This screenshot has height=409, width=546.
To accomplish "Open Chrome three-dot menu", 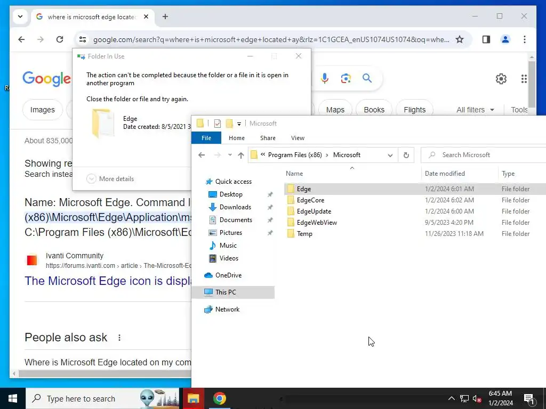I will click(x=525, y=39).
